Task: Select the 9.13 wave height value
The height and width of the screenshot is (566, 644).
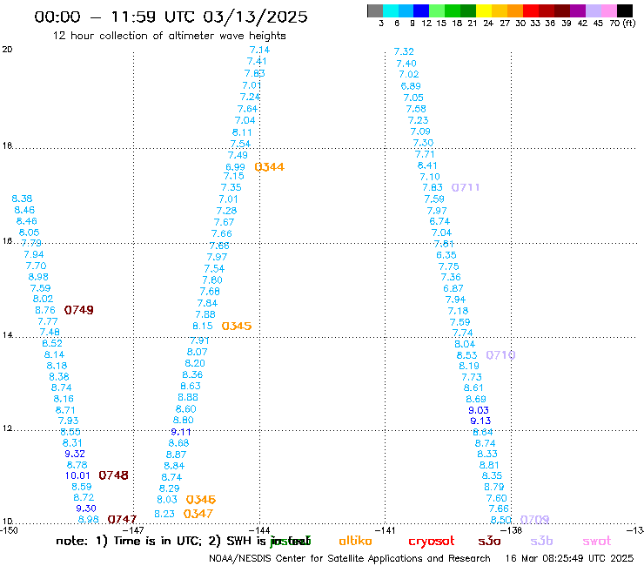Action: [480, 421]
